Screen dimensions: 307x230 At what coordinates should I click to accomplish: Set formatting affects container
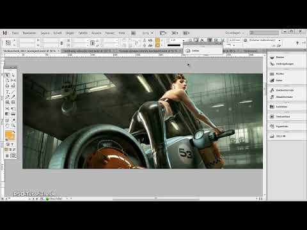coord(7,144)
